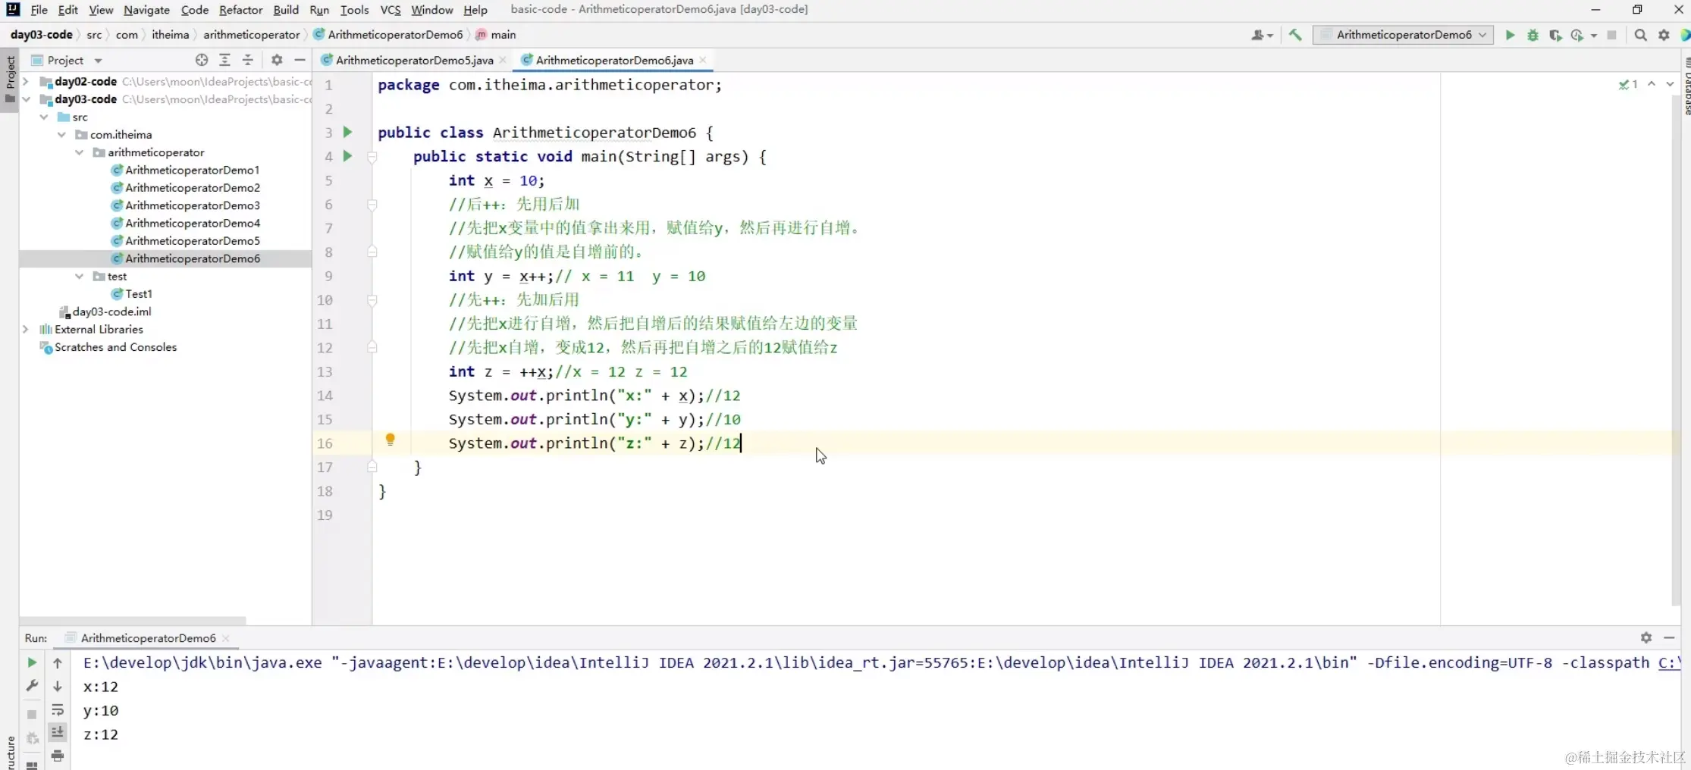
Task: Open Run panel settings gear
Action: pyautogui.click(x=1646, y=638)
